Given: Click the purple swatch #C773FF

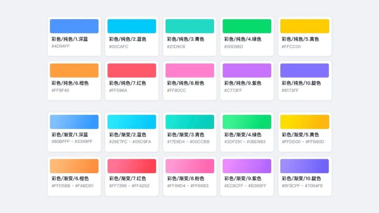Looking at the screenshot, I should (247, 70).
